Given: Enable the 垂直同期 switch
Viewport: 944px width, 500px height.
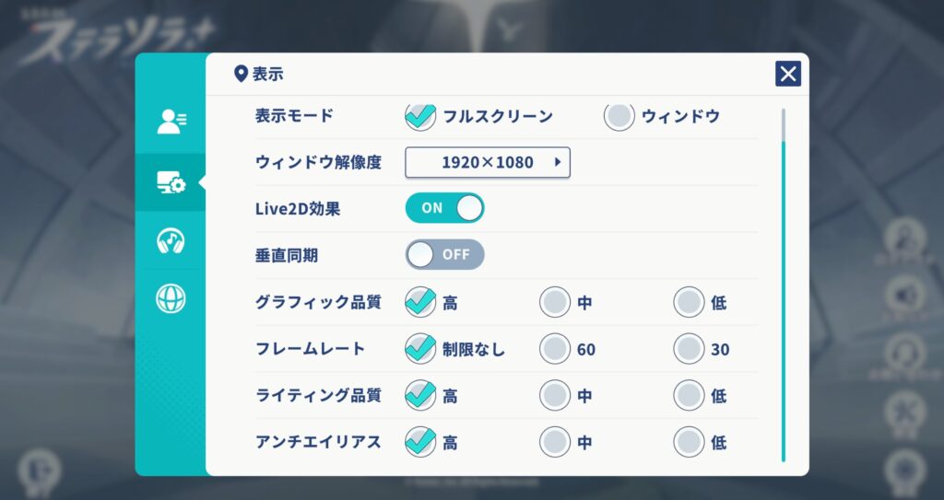Looking at the screenshot, I should pyautogui.click(x=444, y=255).
